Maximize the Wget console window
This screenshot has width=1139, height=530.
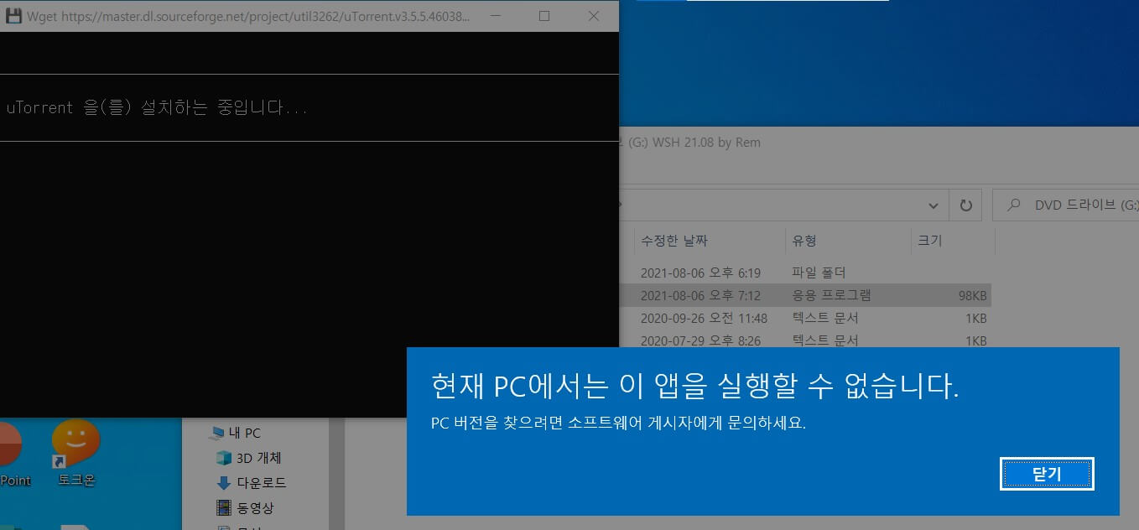[544, 16]
